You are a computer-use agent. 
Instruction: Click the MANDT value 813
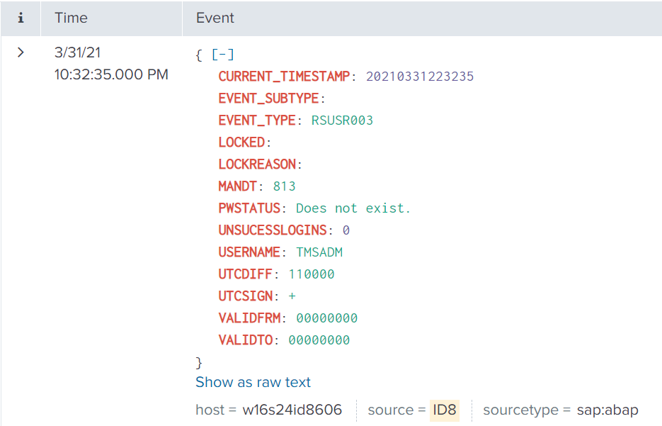tap(284, 186)
